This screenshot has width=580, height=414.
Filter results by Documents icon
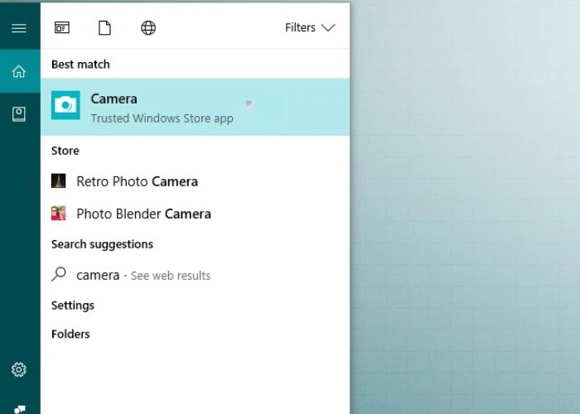(104, 28)
